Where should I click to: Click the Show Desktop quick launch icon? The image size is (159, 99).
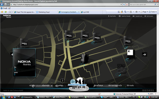(x=9, y=97)
